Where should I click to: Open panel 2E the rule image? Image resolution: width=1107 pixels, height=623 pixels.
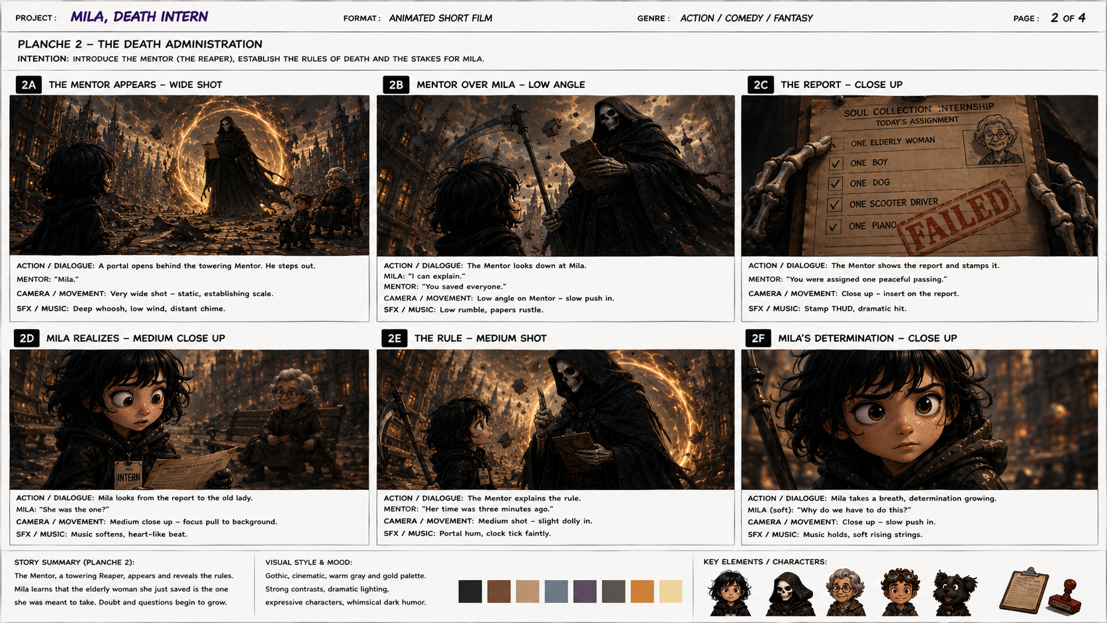[555, 420]
